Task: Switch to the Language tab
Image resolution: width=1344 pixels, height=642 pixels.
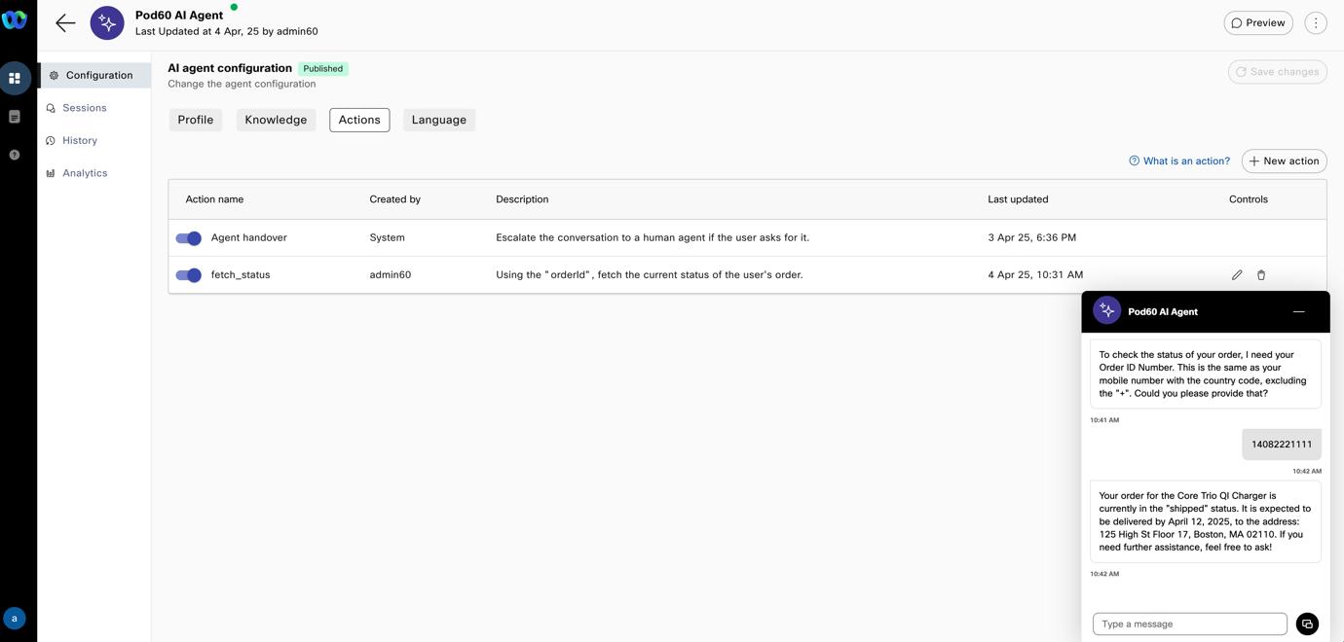Action: (438, 120)
